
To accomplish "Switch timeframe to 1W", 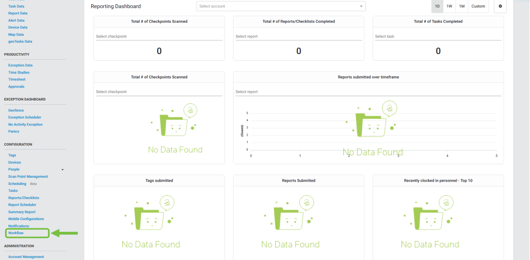I will pyautogui.click(x=449, y=6).
